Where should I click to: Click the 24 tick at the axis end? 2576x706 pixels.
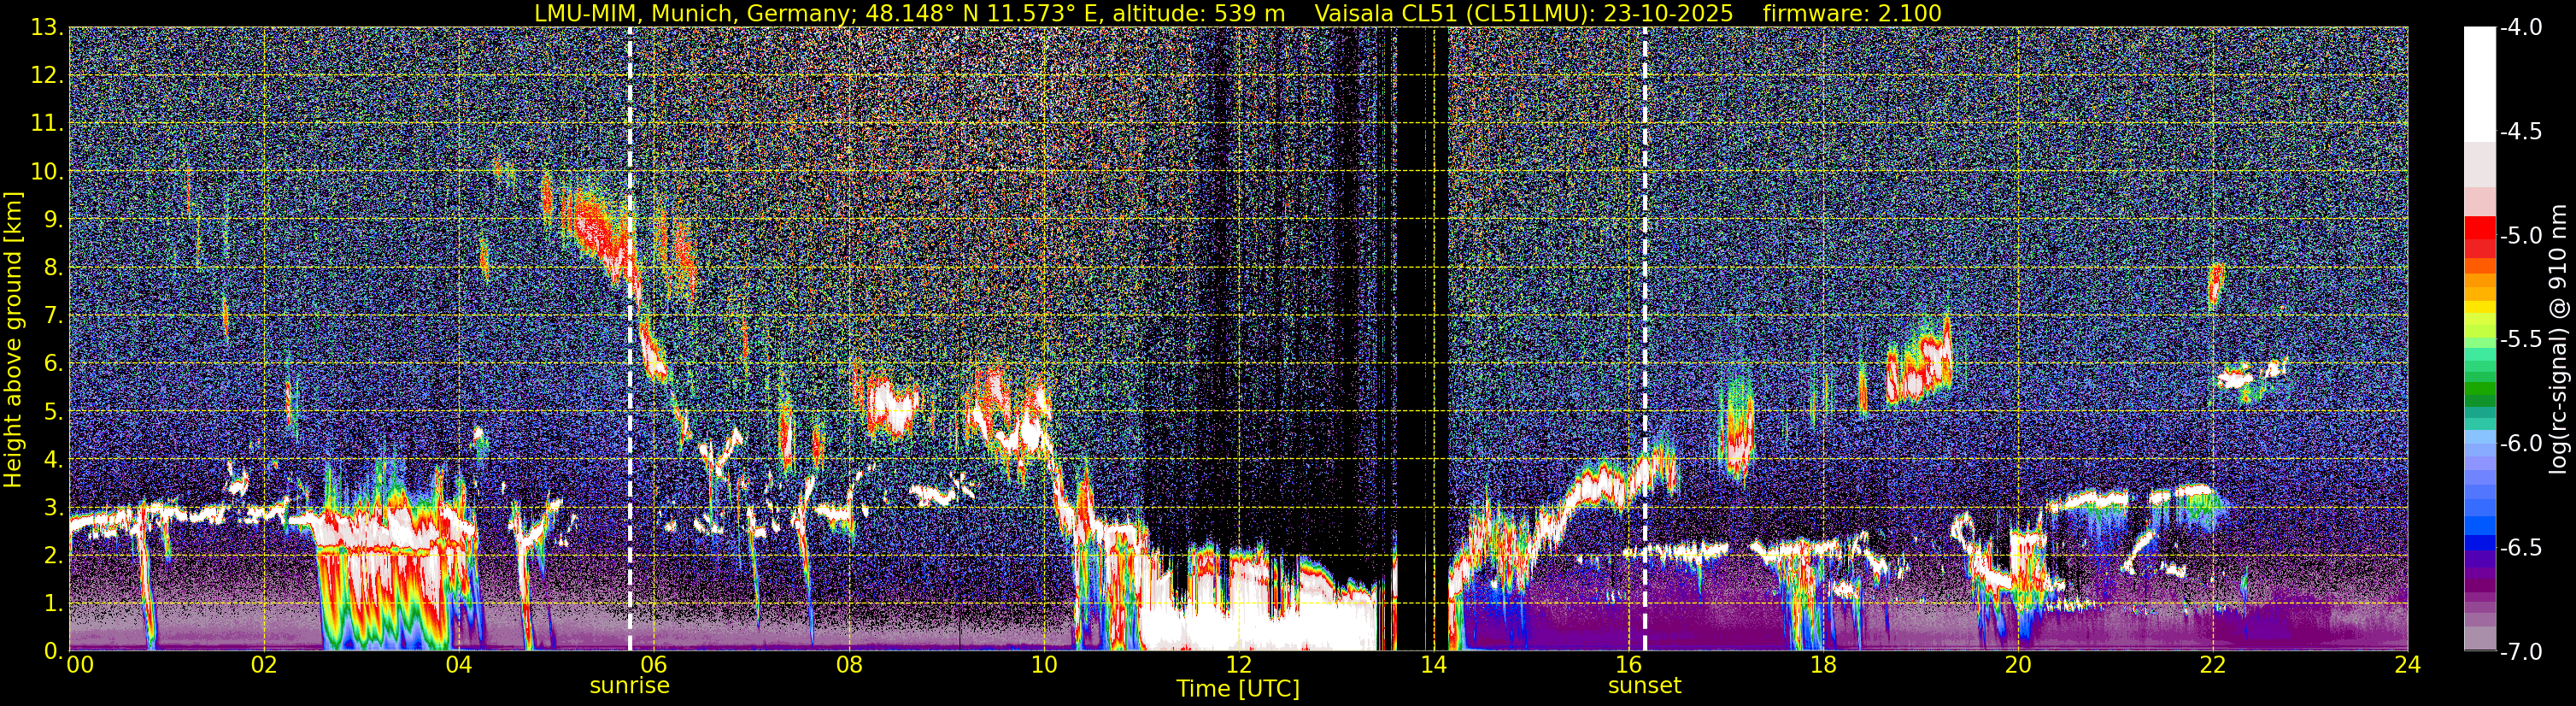(x=2408, y=665)
